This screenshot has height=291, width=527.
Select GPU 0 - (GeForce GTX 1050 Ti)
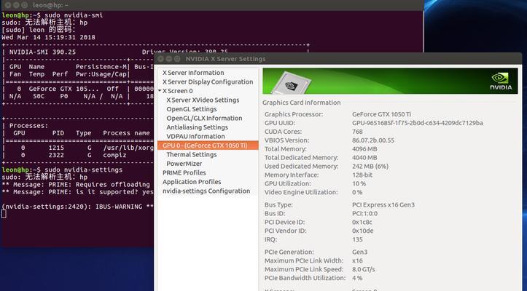tap(208, 145)
